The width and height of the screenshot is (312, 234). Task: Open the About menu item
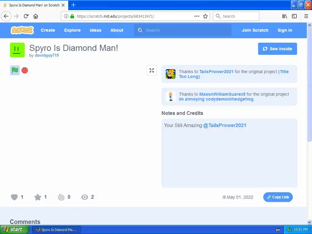pos(117,30)
